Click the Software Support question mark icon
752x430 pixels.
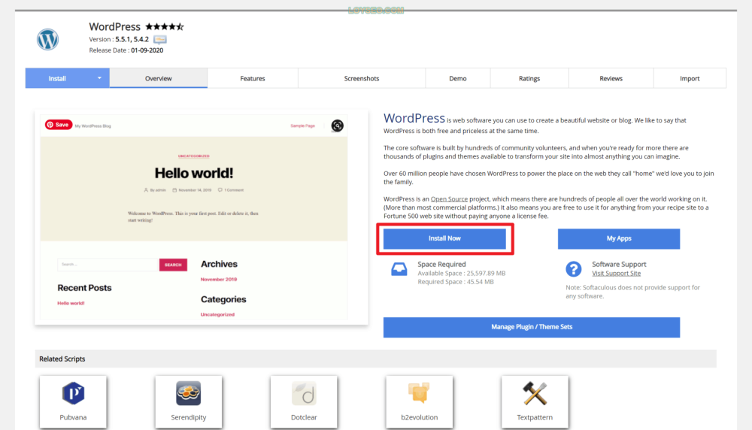pyautogui.click(x=573, y=269)
